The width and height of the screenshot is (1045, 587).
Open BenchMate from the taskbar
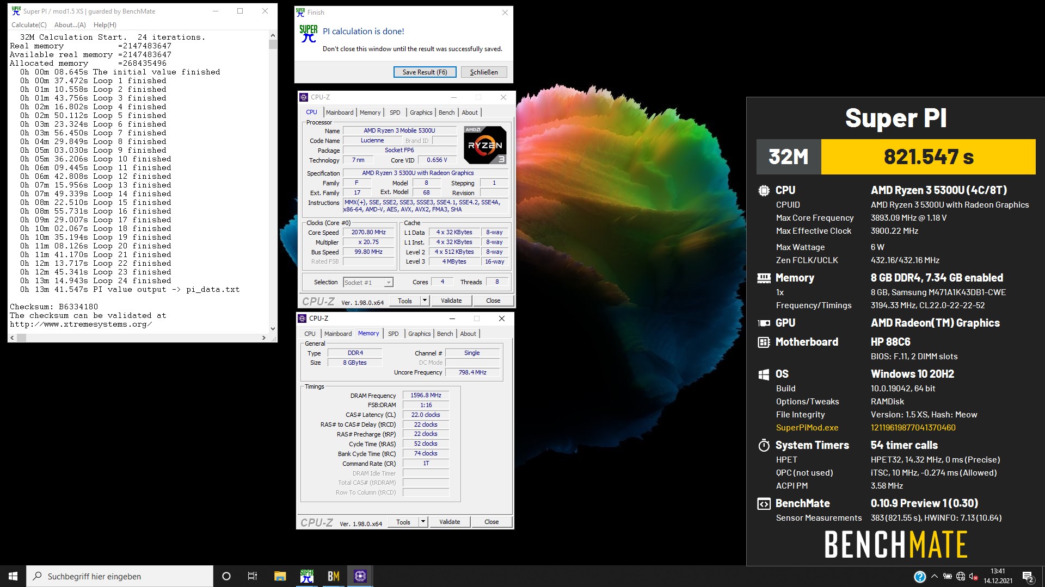[334, 576]
